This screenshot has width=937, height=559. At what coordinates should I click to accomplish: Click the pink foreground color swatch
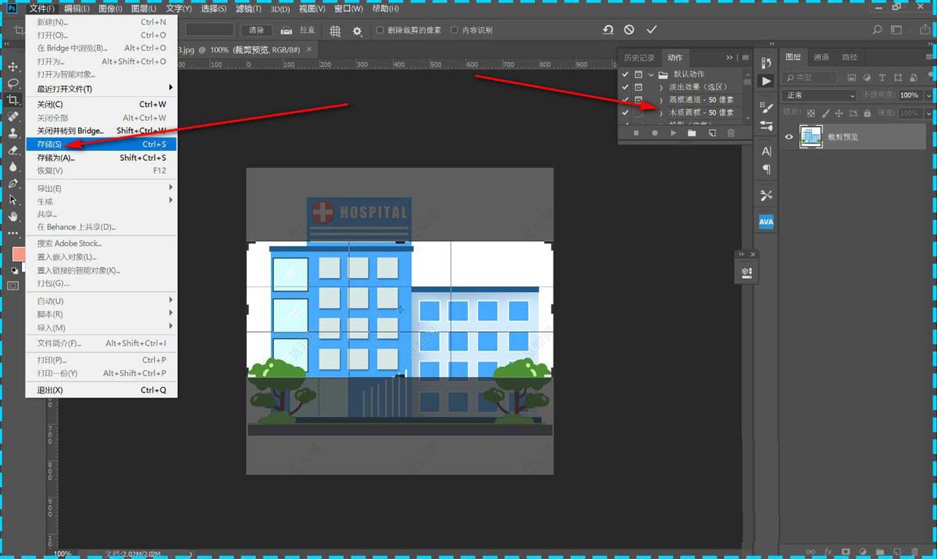pos(19,255)
